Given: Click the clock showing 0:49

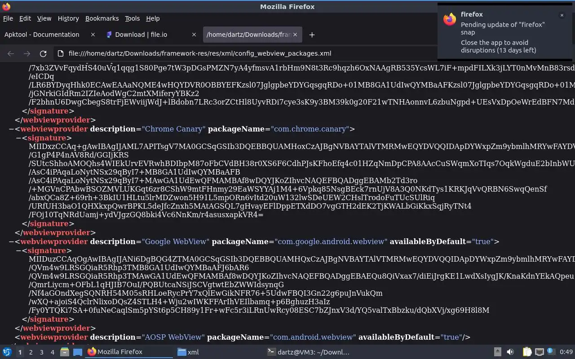Looking at the screenshot, I should (x=566, y=352).
